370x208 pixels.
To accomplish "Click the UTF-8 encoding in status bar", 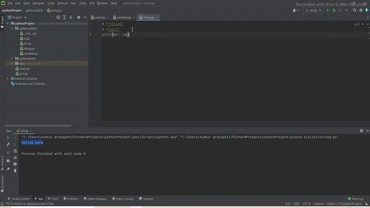I will coord(306,204).
